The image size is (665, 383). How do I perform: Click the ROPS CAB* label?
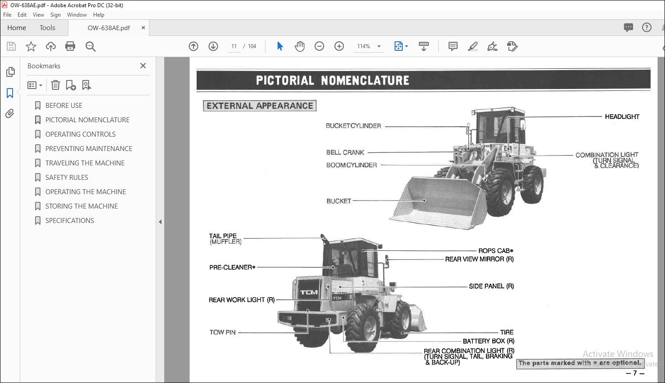click(495, 251)
